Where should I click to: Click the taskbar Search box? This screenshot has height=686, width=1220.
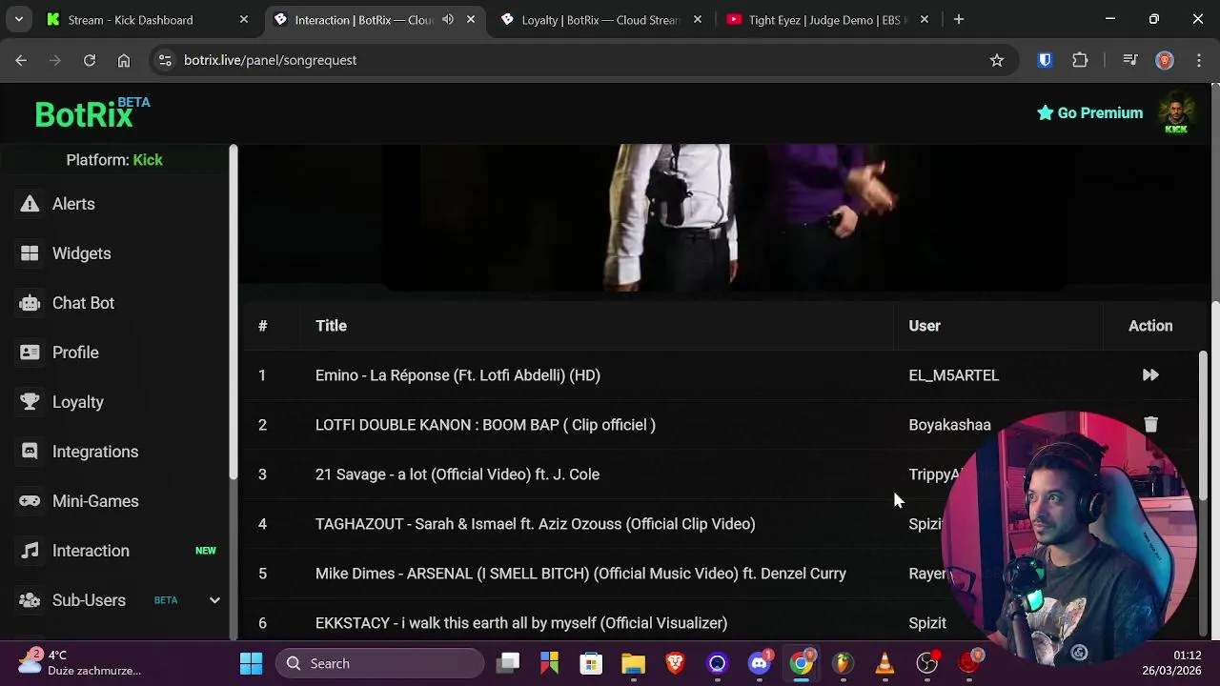[380, 663]
